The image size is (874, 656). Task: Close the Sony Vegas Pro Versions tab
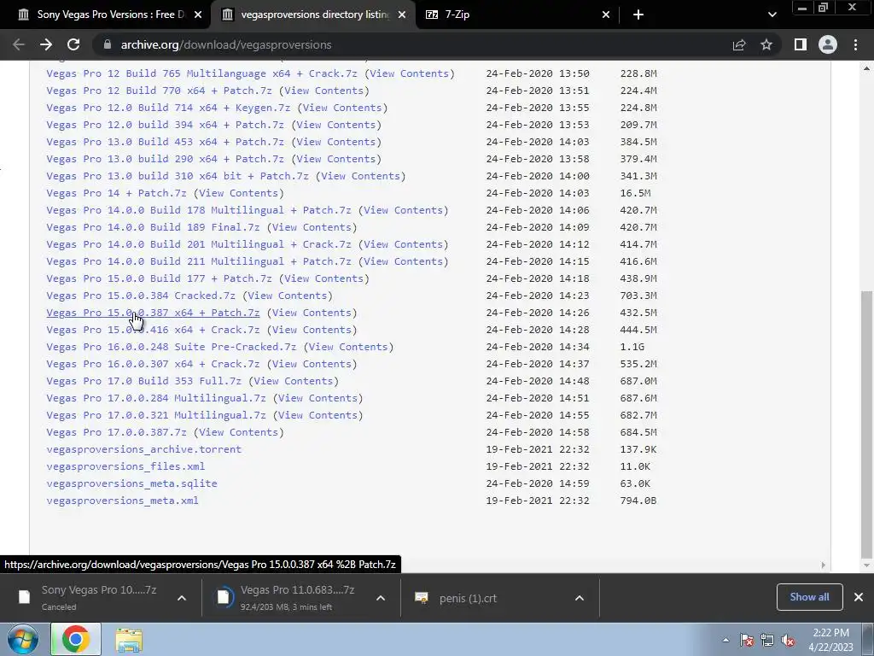click(x=198, y=15)
